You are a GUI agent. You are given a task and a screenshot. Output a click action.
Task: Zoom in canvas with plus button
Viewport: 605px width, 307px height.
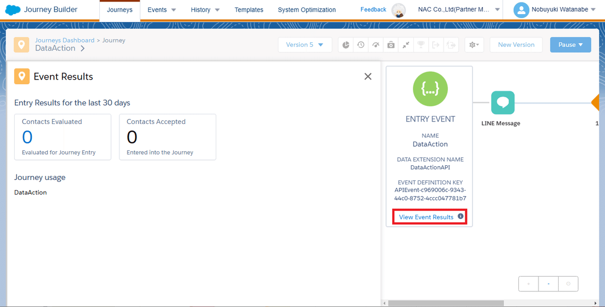coord(528,284)
